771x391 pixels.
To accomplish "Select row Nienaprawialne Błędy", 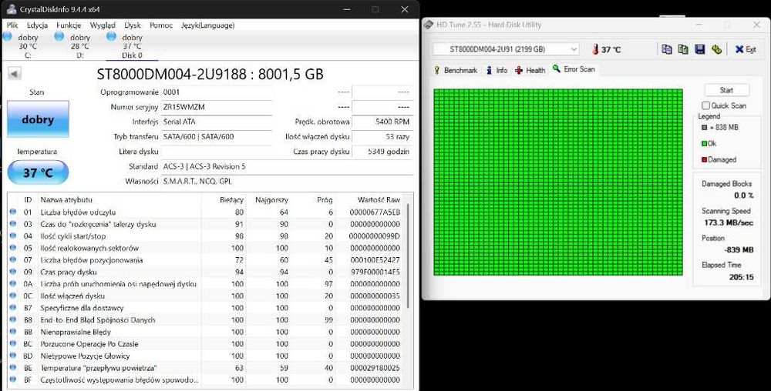I will click(x=207, y=332).
